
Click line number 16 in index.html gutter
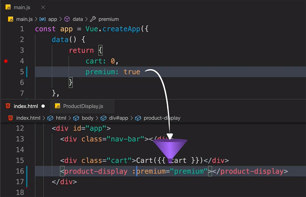20,171
